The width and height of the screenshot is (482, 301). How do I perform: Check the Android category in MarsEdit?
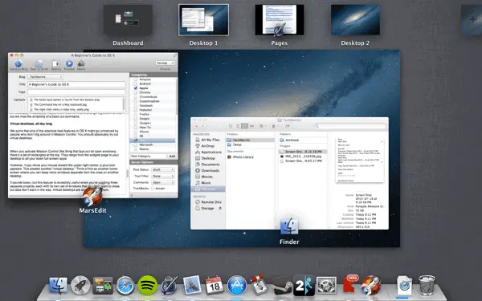[136, 83]
